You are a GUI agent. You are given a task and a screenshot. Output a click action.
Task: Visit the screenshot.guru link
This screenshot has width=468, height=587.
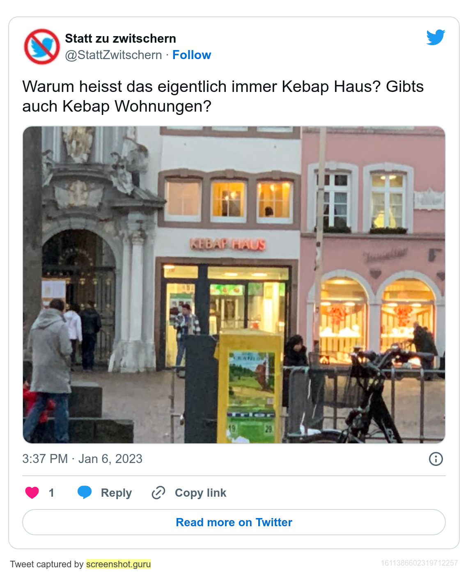pyautogui.click(x=118, y=564)
